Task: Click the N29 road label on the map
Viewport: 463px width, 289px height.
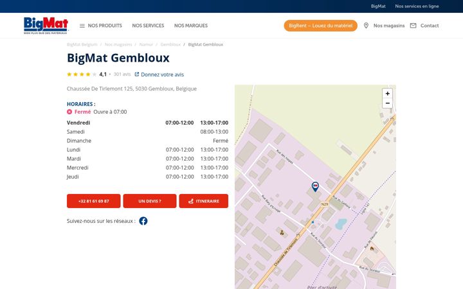Action: tap(325, 204)
